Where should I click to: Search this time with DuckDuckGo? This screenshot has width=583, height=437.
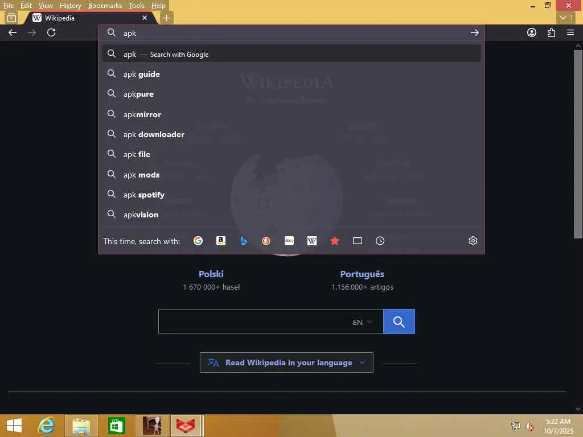266,241
